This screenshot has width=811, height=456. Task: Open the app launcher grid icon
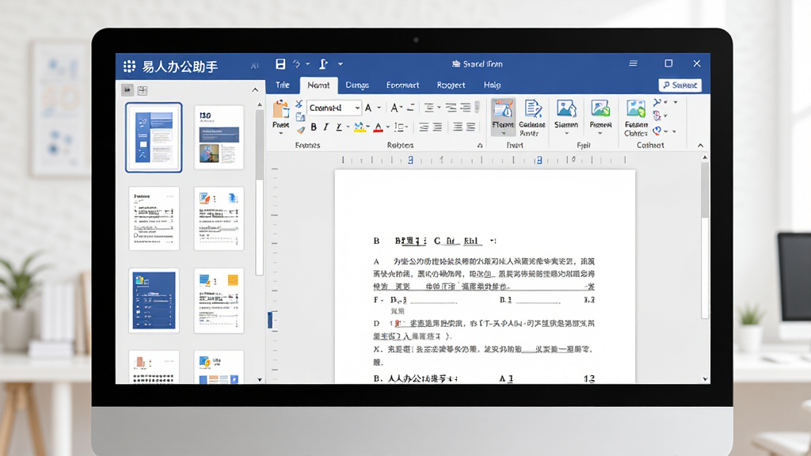point(129,66)
